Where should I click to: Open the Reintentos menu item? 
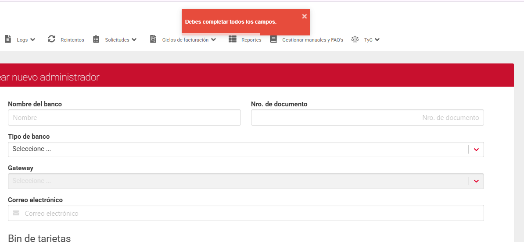(72, 40)
